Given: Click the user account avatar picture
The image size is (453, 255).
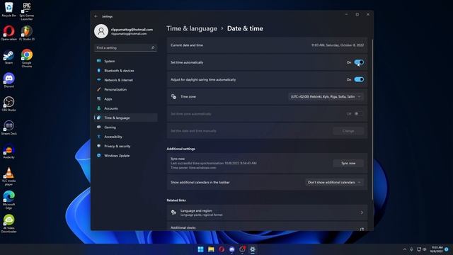Looking at the screenshot, I should (101, 31).
